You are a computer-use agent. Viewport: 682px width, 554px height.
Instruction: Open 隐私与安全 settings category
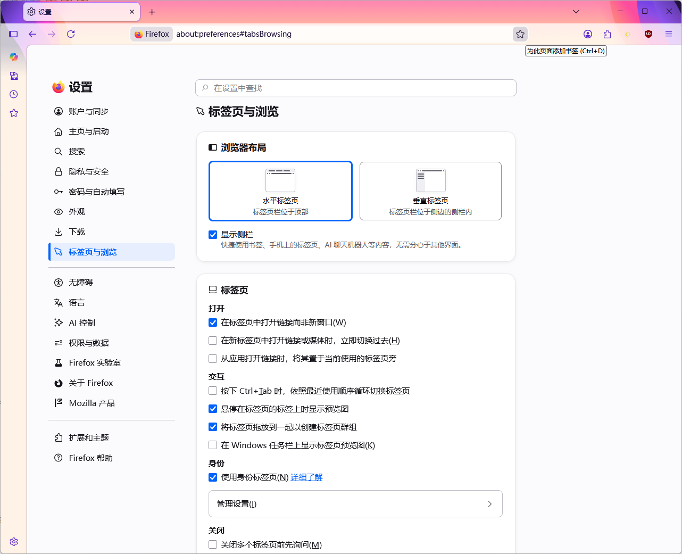[112, 172]
